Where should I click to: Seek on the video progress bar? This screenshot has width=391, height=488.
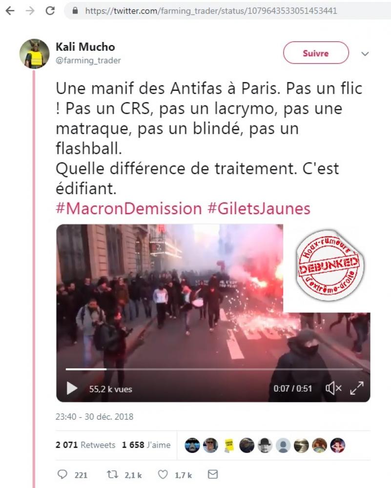(214, 369)
